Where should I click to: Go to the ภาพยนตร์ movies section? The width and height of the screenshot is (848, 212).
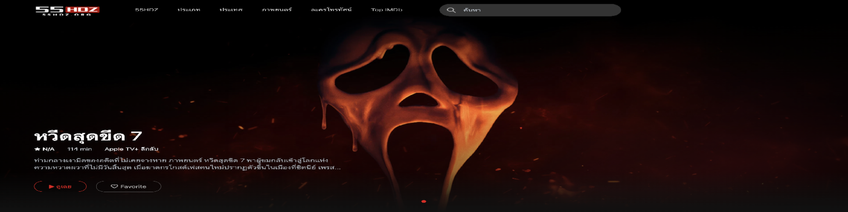(277, 10)
